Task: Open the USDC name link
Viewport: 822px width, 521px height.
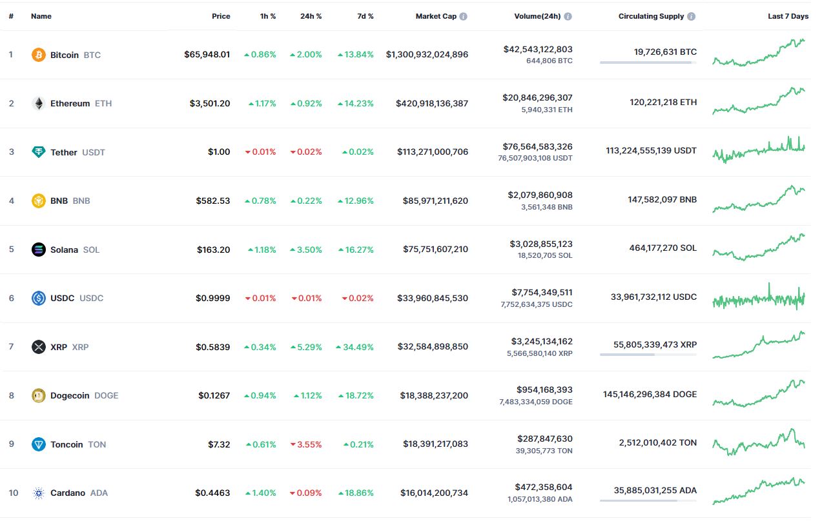Action: (x=77, y=298)
